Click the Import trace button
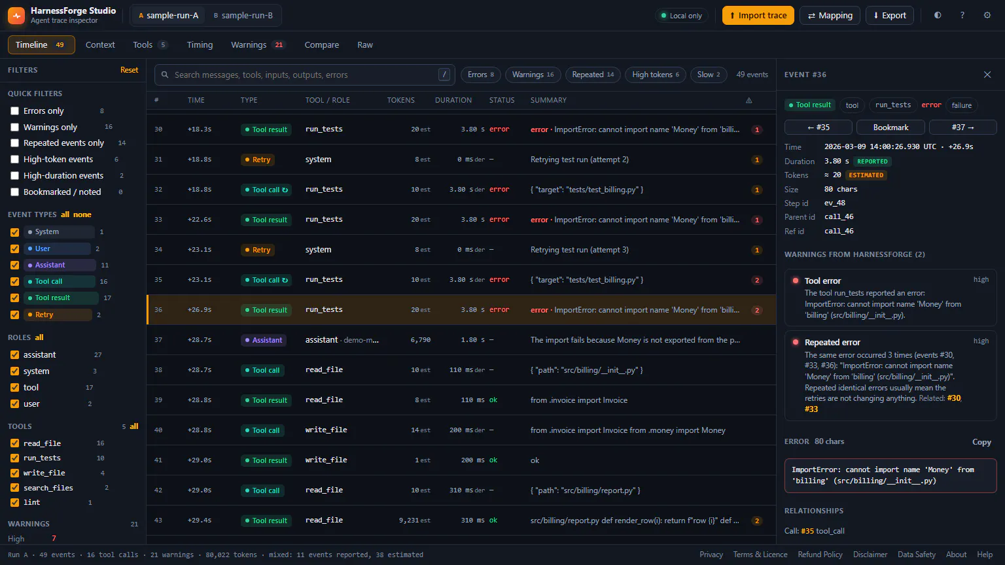 758,15
